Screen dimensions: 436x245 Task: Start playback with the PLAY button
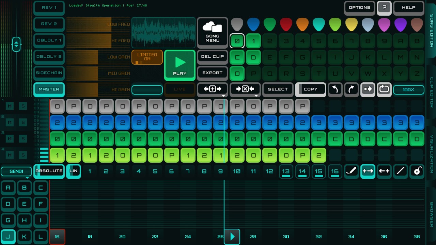tap(180, 65)
